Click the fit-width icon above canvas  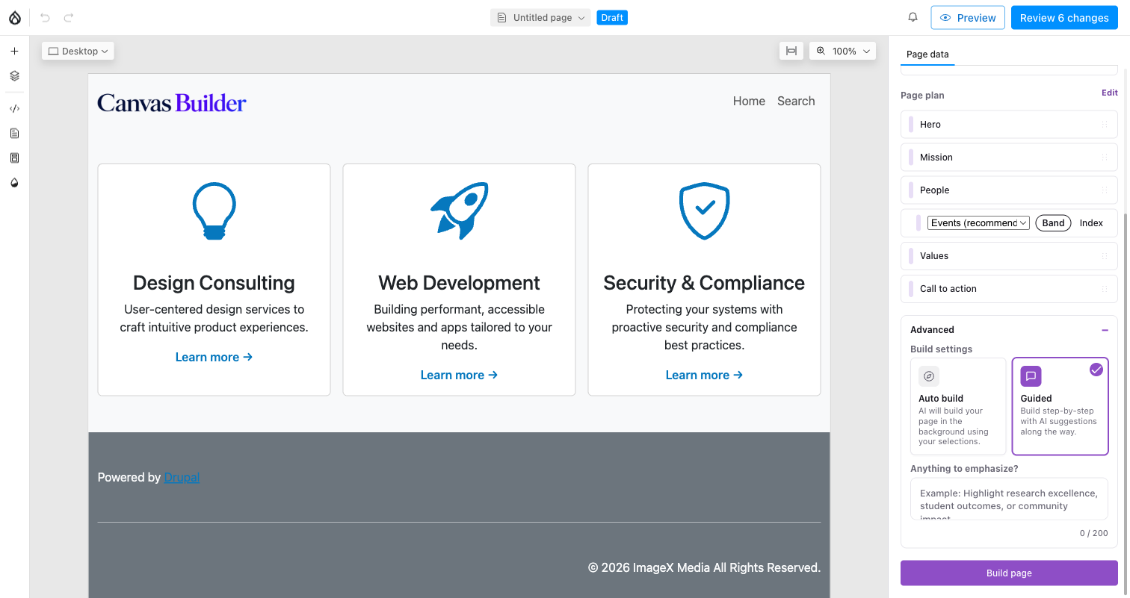pyautogui.click(x=791, y=51)
